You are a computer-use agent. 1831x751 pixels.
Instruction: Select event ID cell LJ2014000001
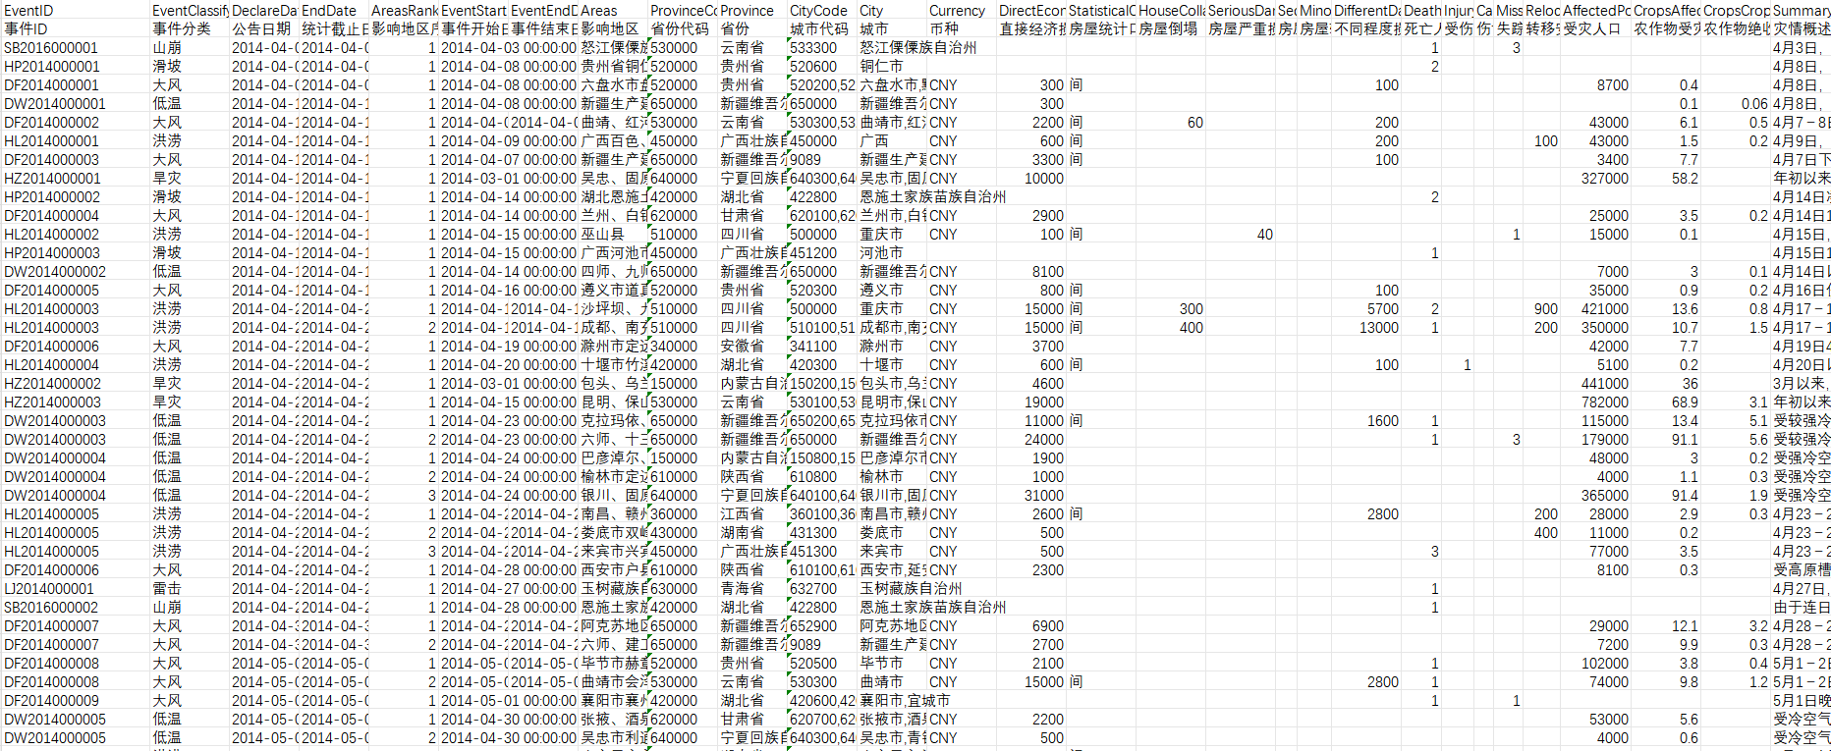49,588
